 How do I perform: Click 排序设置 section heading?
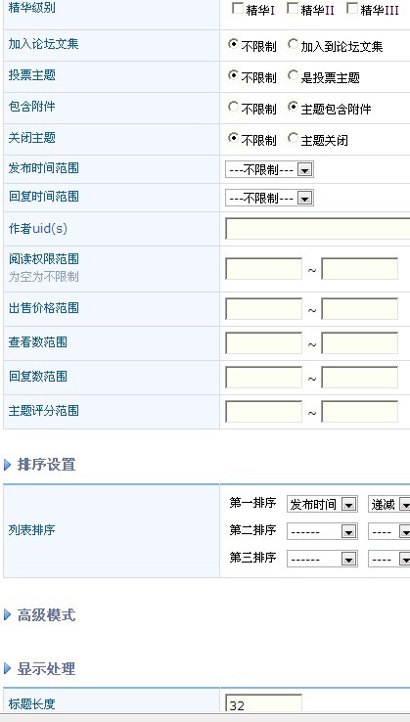pyautogui.click(x=47, y=465)
